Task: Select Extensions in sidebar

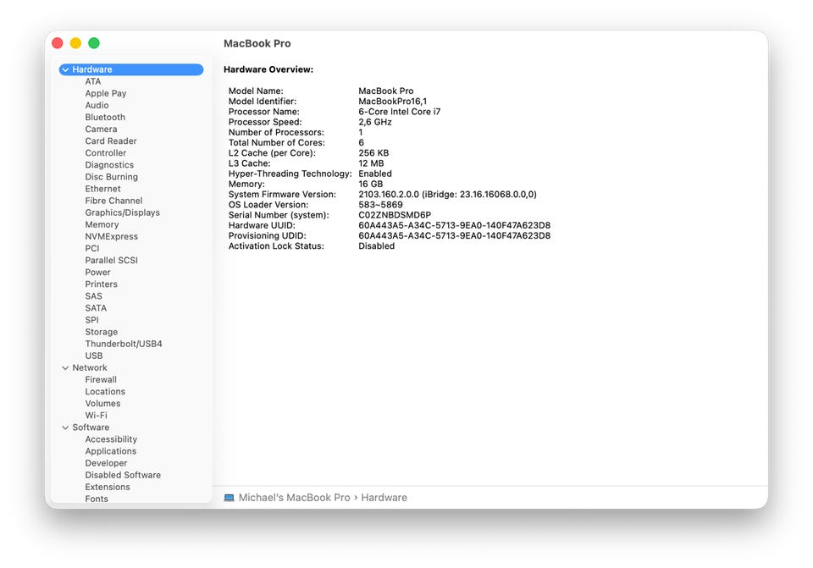Action: point(108,487)
